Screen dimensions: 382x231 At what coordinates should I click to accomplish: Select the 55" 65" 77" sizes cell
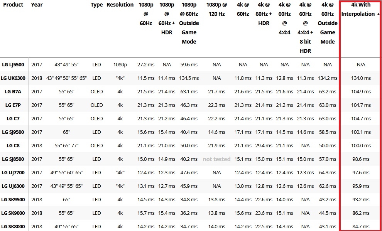(x=66, y=145)
